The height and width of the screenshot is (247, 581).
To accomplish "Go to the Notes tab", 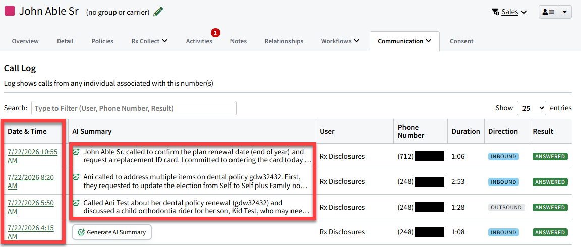I will (238, 41).
